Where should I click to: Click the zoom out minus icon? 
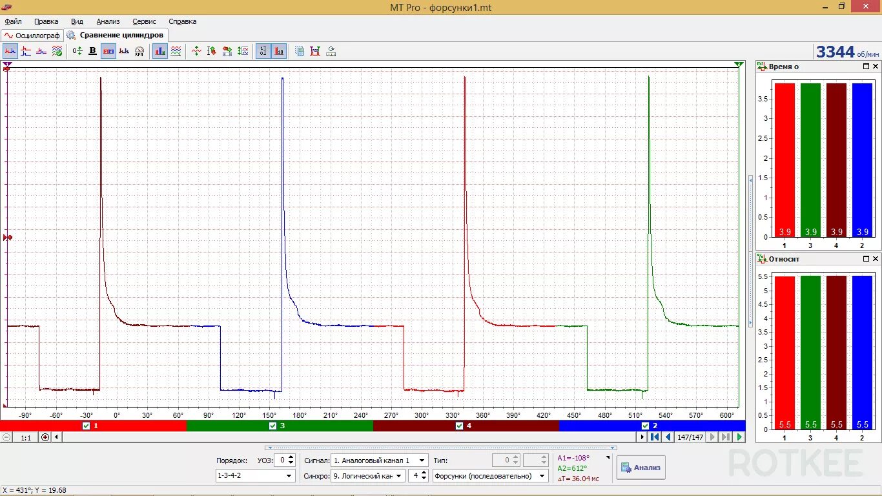coord(6,437)
